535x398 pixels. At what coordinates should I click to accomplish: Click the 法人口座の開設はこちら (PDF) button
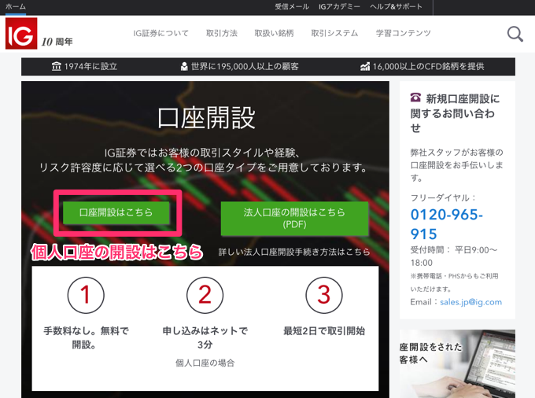tap(294, 218)
